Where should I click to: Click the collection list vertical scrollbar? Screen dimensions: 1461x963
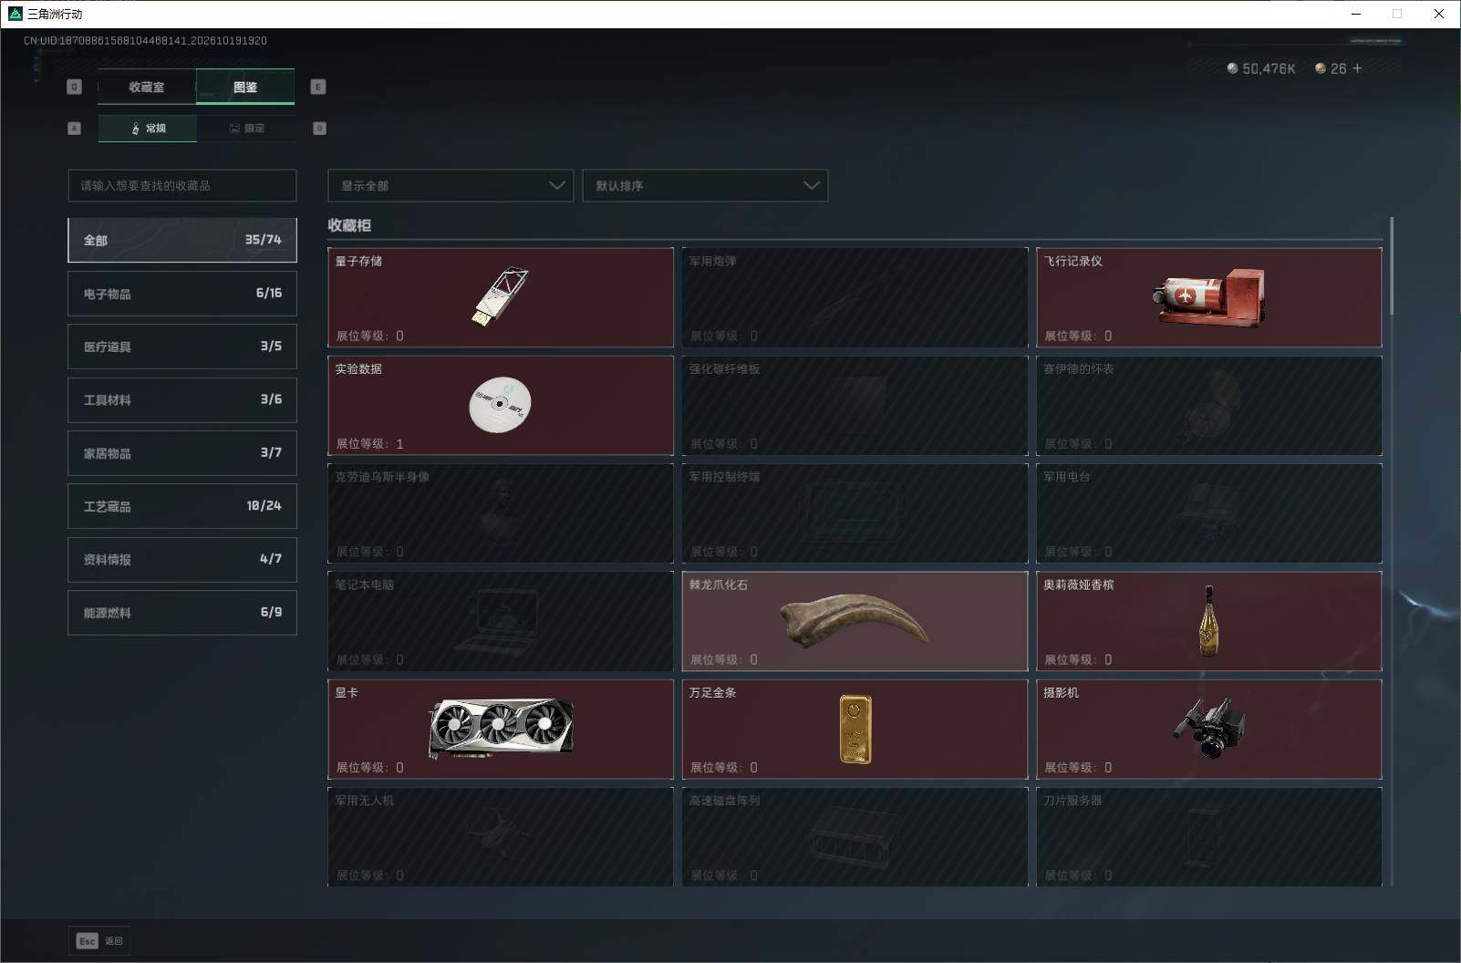1392,266
